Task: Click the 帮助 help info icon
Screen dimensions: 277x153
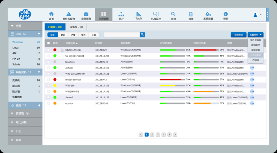Action: click(x=226, y=14)
